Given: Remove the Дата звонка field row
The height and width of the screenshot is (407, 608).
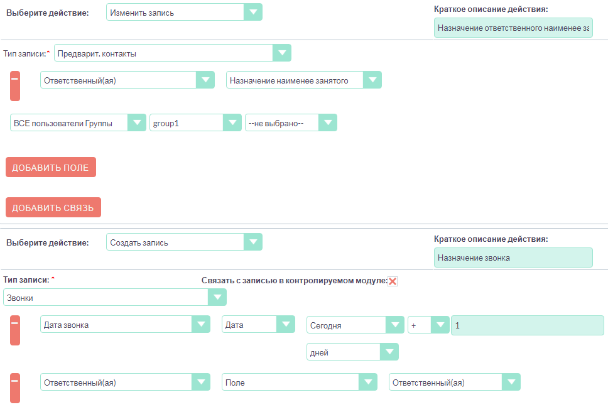Looking at the screenshot, I should coord(15,330).
